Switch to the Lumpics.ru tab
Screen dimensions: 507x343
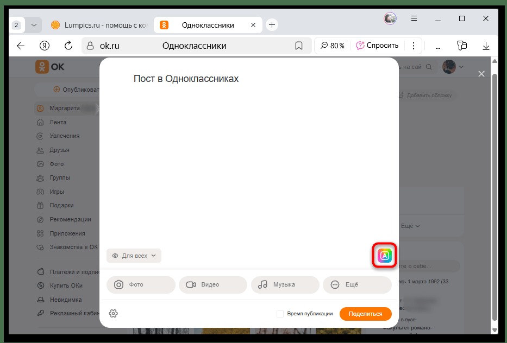99,25
